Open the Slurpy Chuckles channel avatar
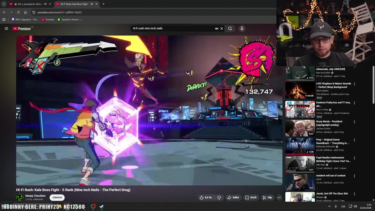Screen dimensions: 375x211 pos(20,197)
